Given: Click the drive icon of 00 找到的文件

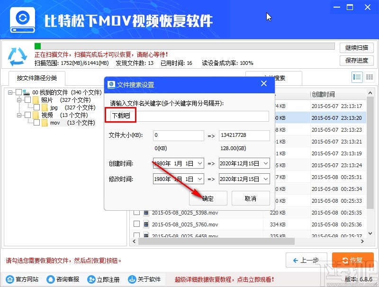Looking at the screenshot, I should 26,92.
